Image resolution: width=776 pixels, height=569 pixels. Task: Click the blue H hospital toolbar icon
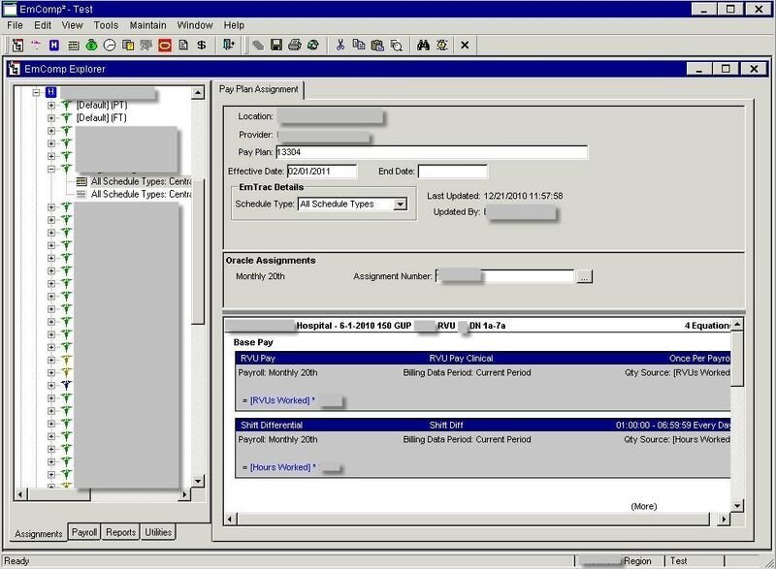(x=54, y=46)
